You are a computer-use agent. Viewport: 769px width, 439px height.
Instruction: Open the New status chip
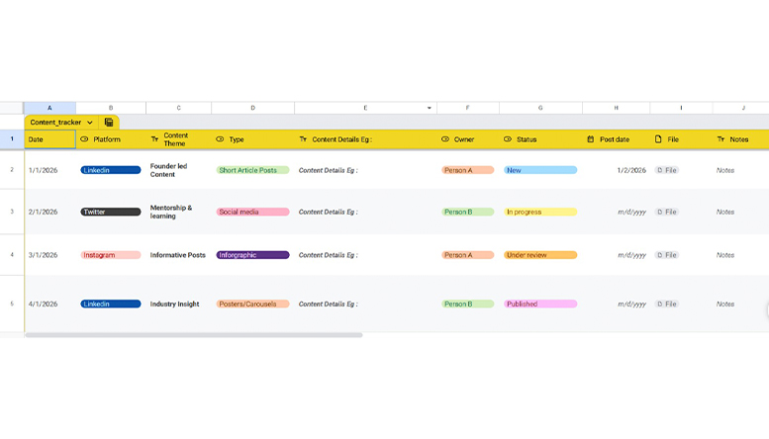tap(540, 170)
